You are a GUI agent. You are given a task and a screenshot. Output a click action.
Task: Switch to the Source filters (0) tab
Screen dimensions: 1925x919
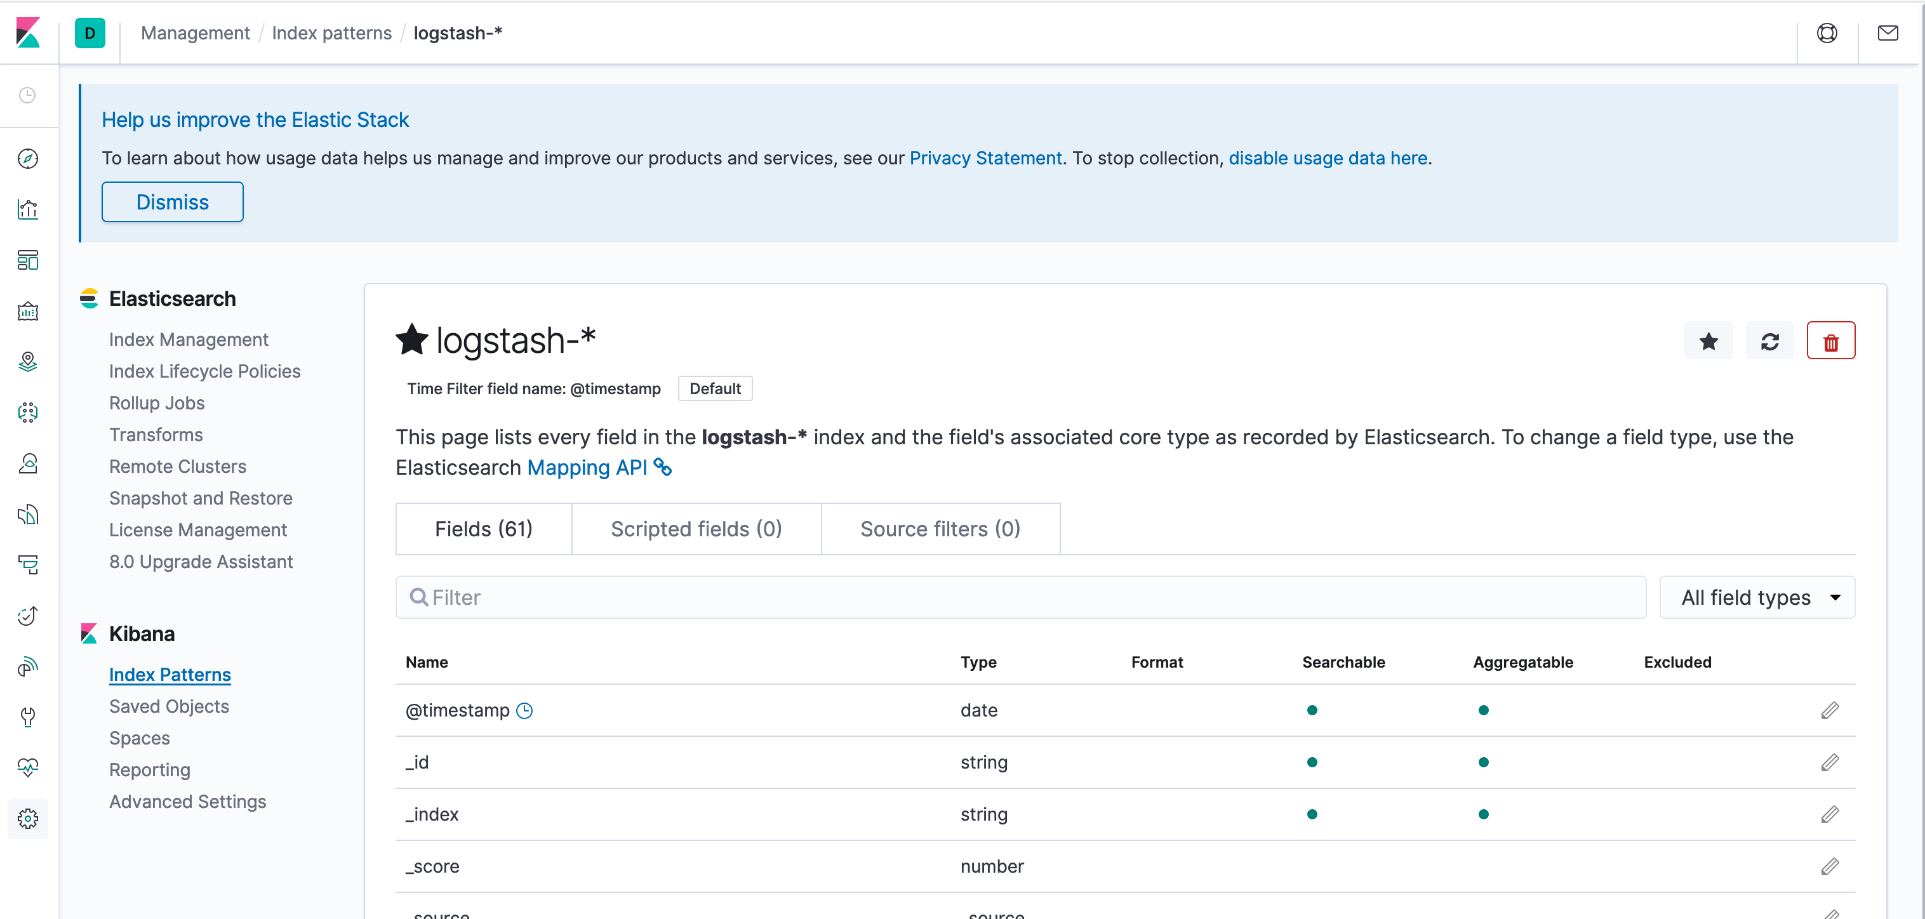(x=940, y=529)
